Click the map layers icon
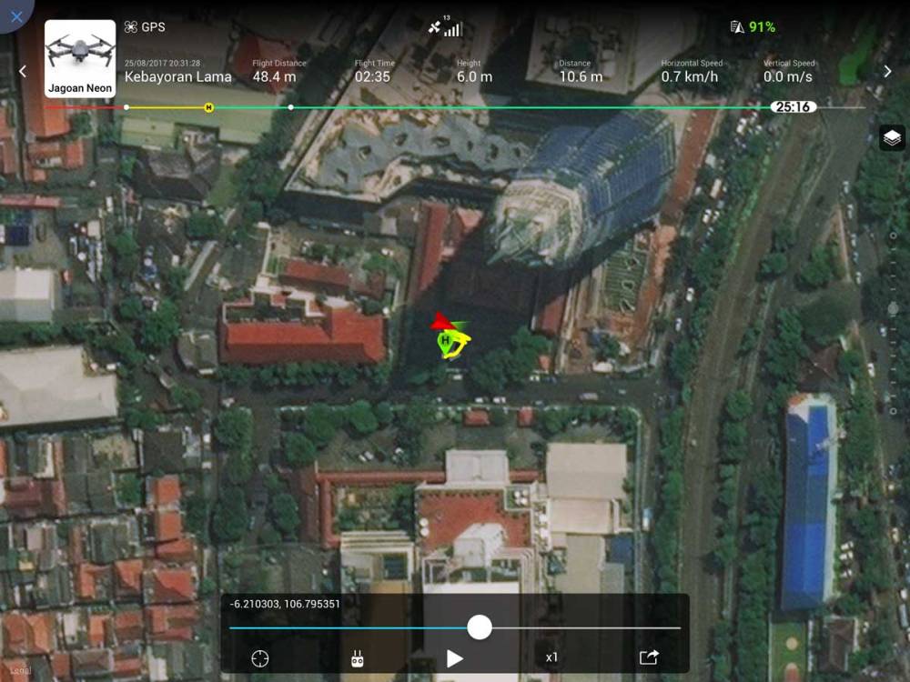Image resolution: width=910 pixels, height=682 pixels. [x=892, y=138]
